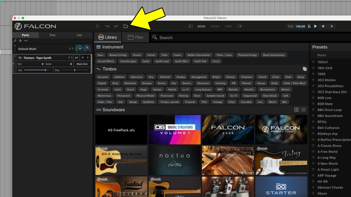351x197 pixels.
Task: Click the redo arrow icon
Action: 116,26
